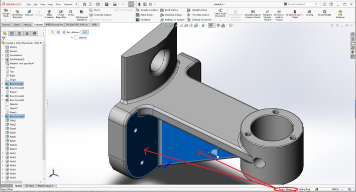Expand the Boss-Extrude4 feature
The image size is (356, 192).
click(x=3, y=96)
